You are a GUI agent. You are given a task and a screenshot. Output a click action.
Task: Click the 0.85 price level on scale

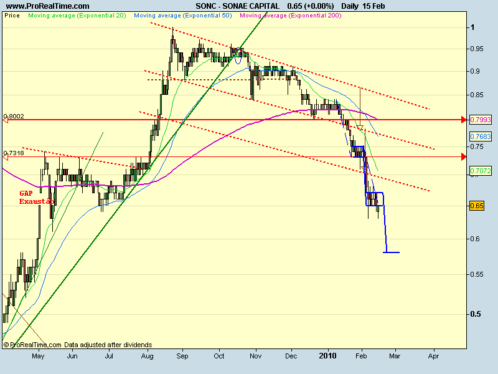(x=476, y=95)
